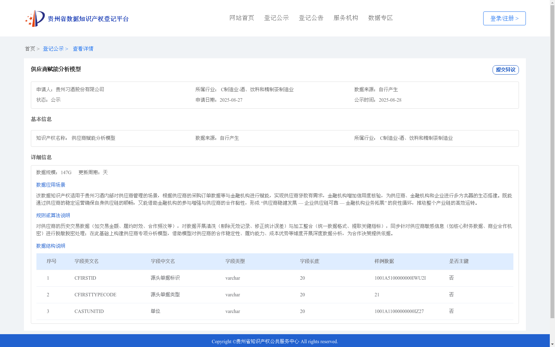The width and height of the screenshot is (555, 347).
Task: Select 服务机构 in the navigation bar
Action: point(346,18)
